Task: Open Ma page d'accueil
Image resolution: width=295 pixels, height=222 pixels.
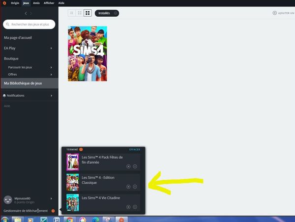Action: [17, 38]
